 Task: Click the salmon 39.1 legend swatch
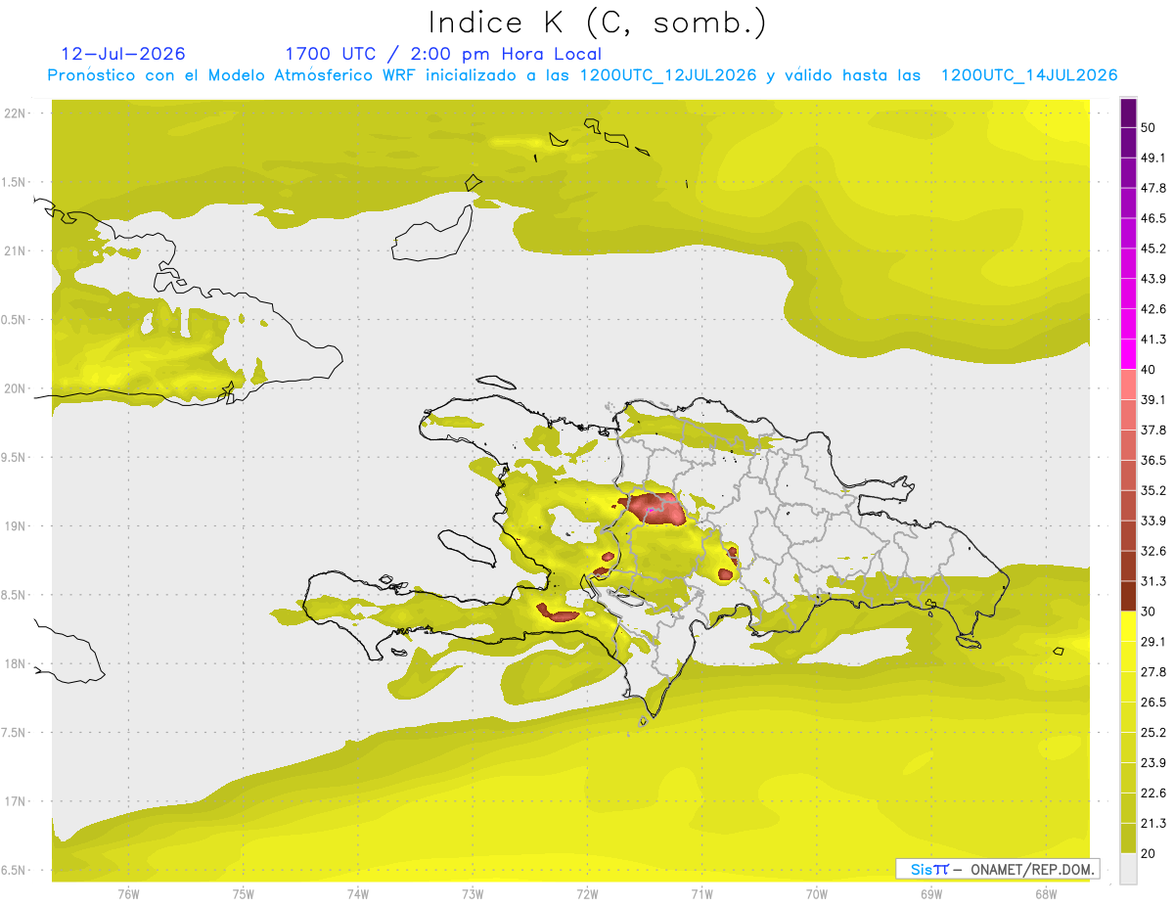coord(1128,385)
